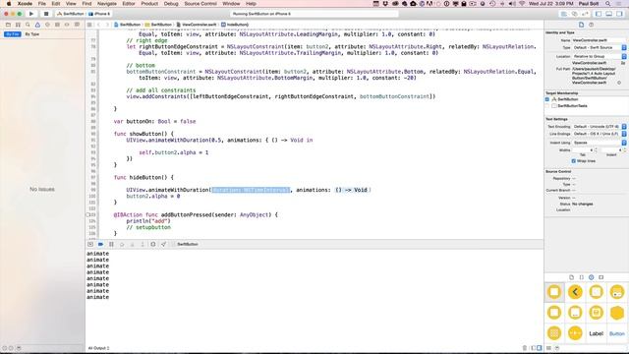Toggle the utilities panel
Viewport: 629px width, 354px height.
click(x=620, y=14)
